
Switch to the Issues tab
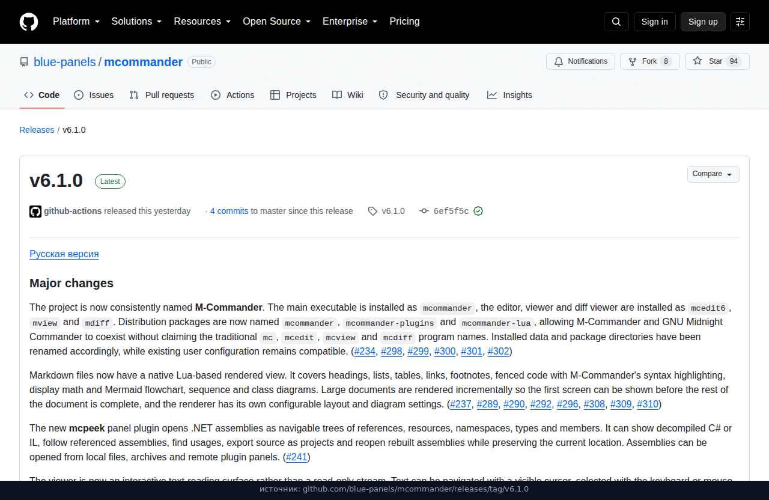point(94,95)
